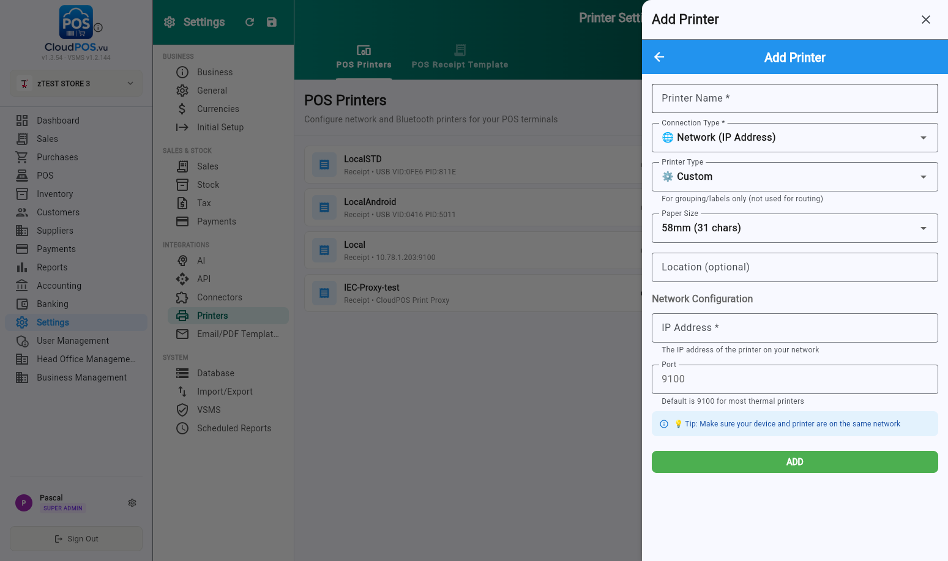
Task: Click the Printer Name input field
Action: click(795, 98)
